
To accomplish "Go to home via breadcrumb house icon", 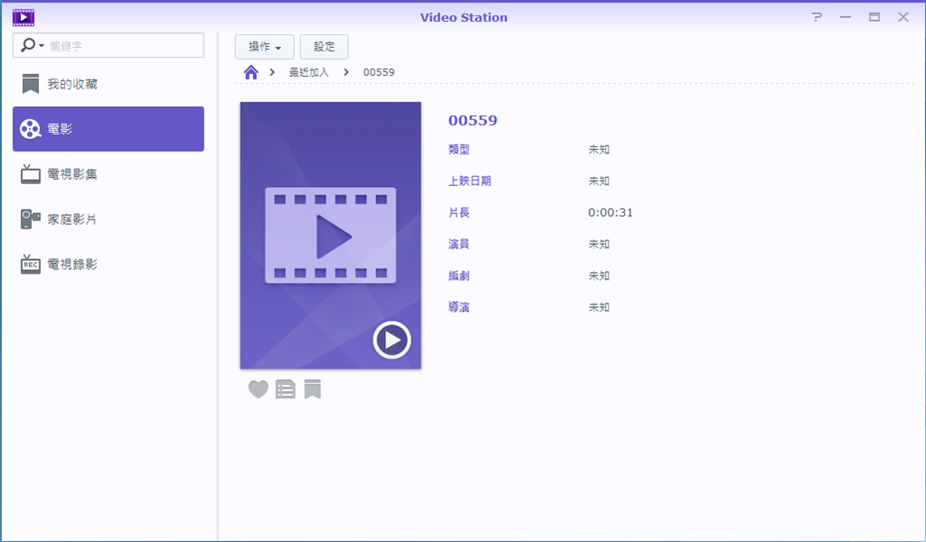I will click(251, 72).
